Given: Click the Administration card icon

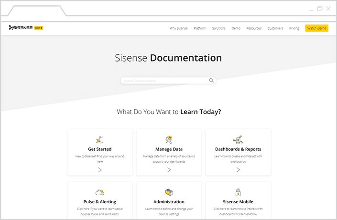Looking at the screenshot, I should [x=169, y=192].
